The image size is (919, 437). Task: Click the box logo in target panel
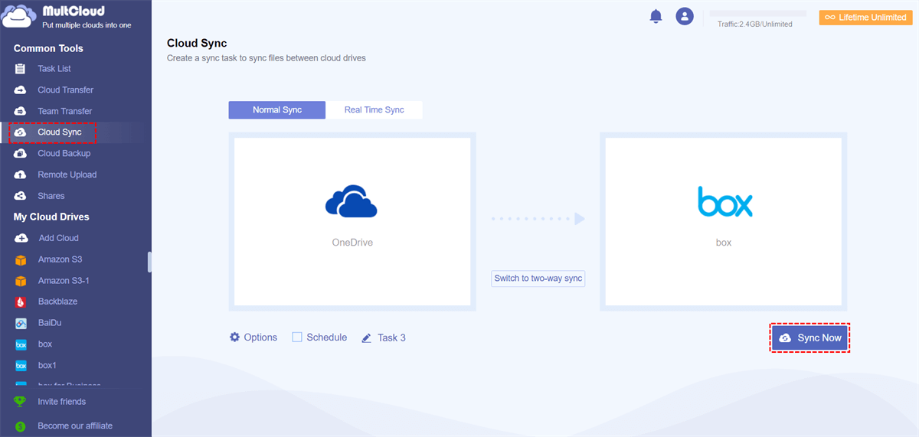coord(724,202)
